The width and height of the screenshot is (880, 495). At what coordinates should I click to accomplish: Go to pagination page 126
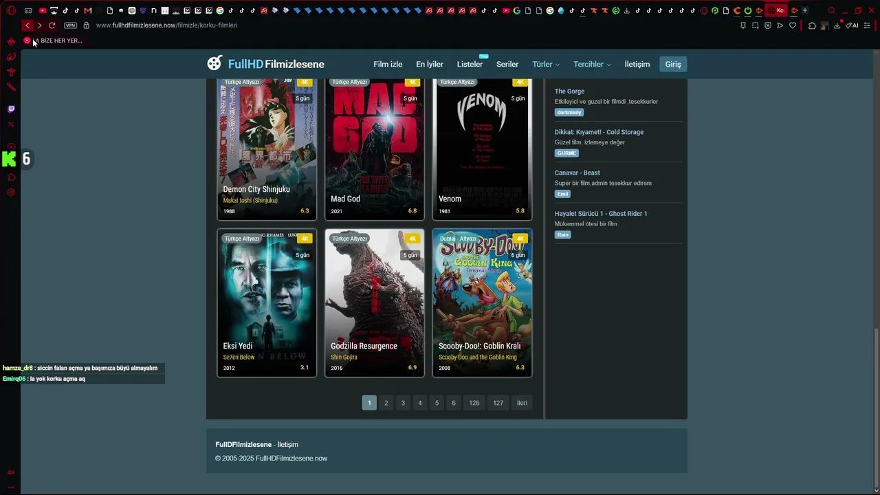(474, 403)
